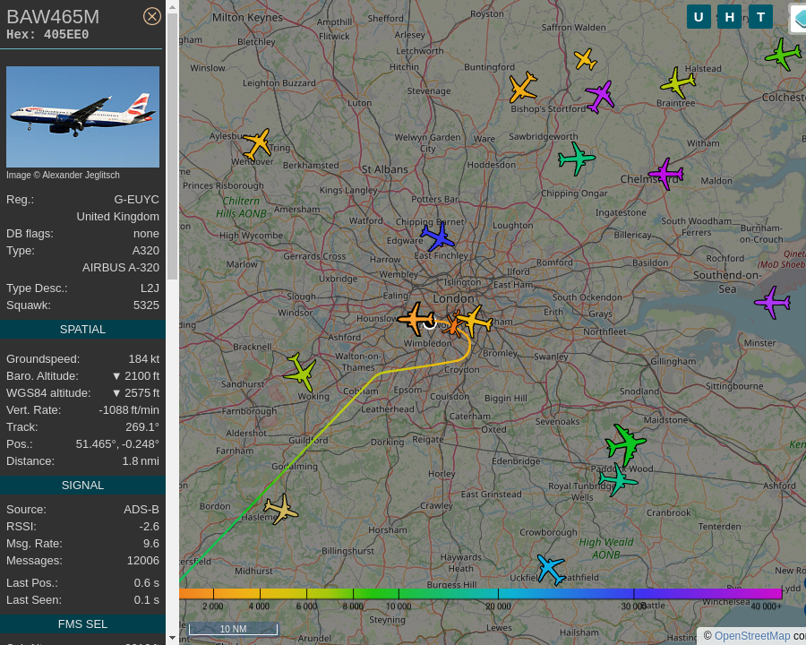Open the OpenStreetMap attribution link

(752, 636)
